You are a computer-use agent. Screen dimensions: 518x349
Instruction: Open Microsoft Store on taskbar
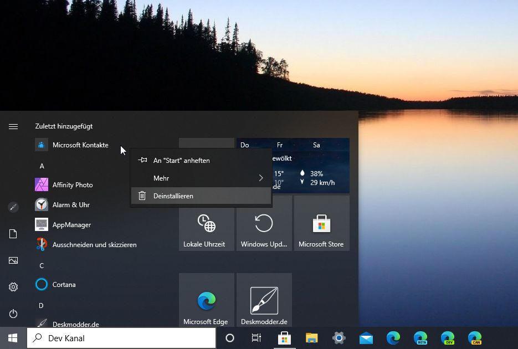pos(284,338)
